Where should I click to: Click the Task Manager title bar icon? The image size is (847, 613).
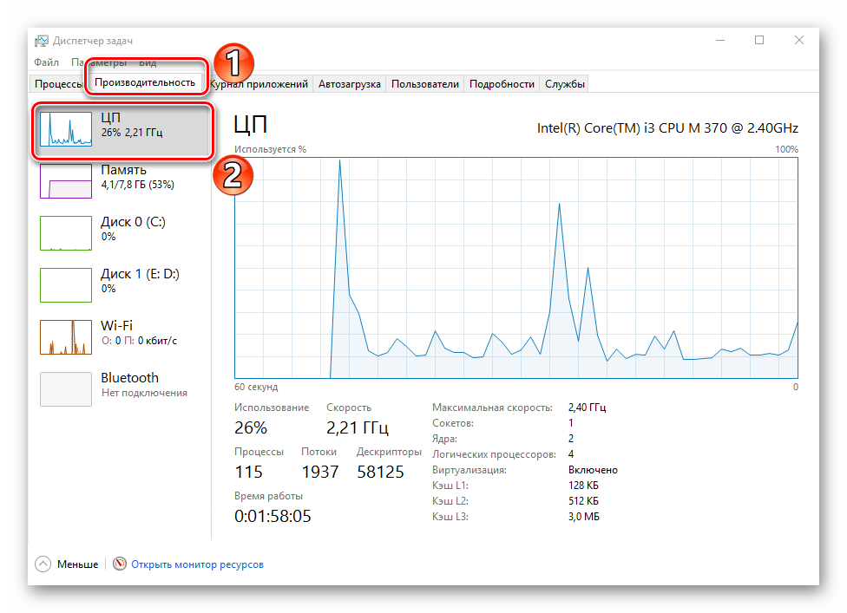[41, 41]
